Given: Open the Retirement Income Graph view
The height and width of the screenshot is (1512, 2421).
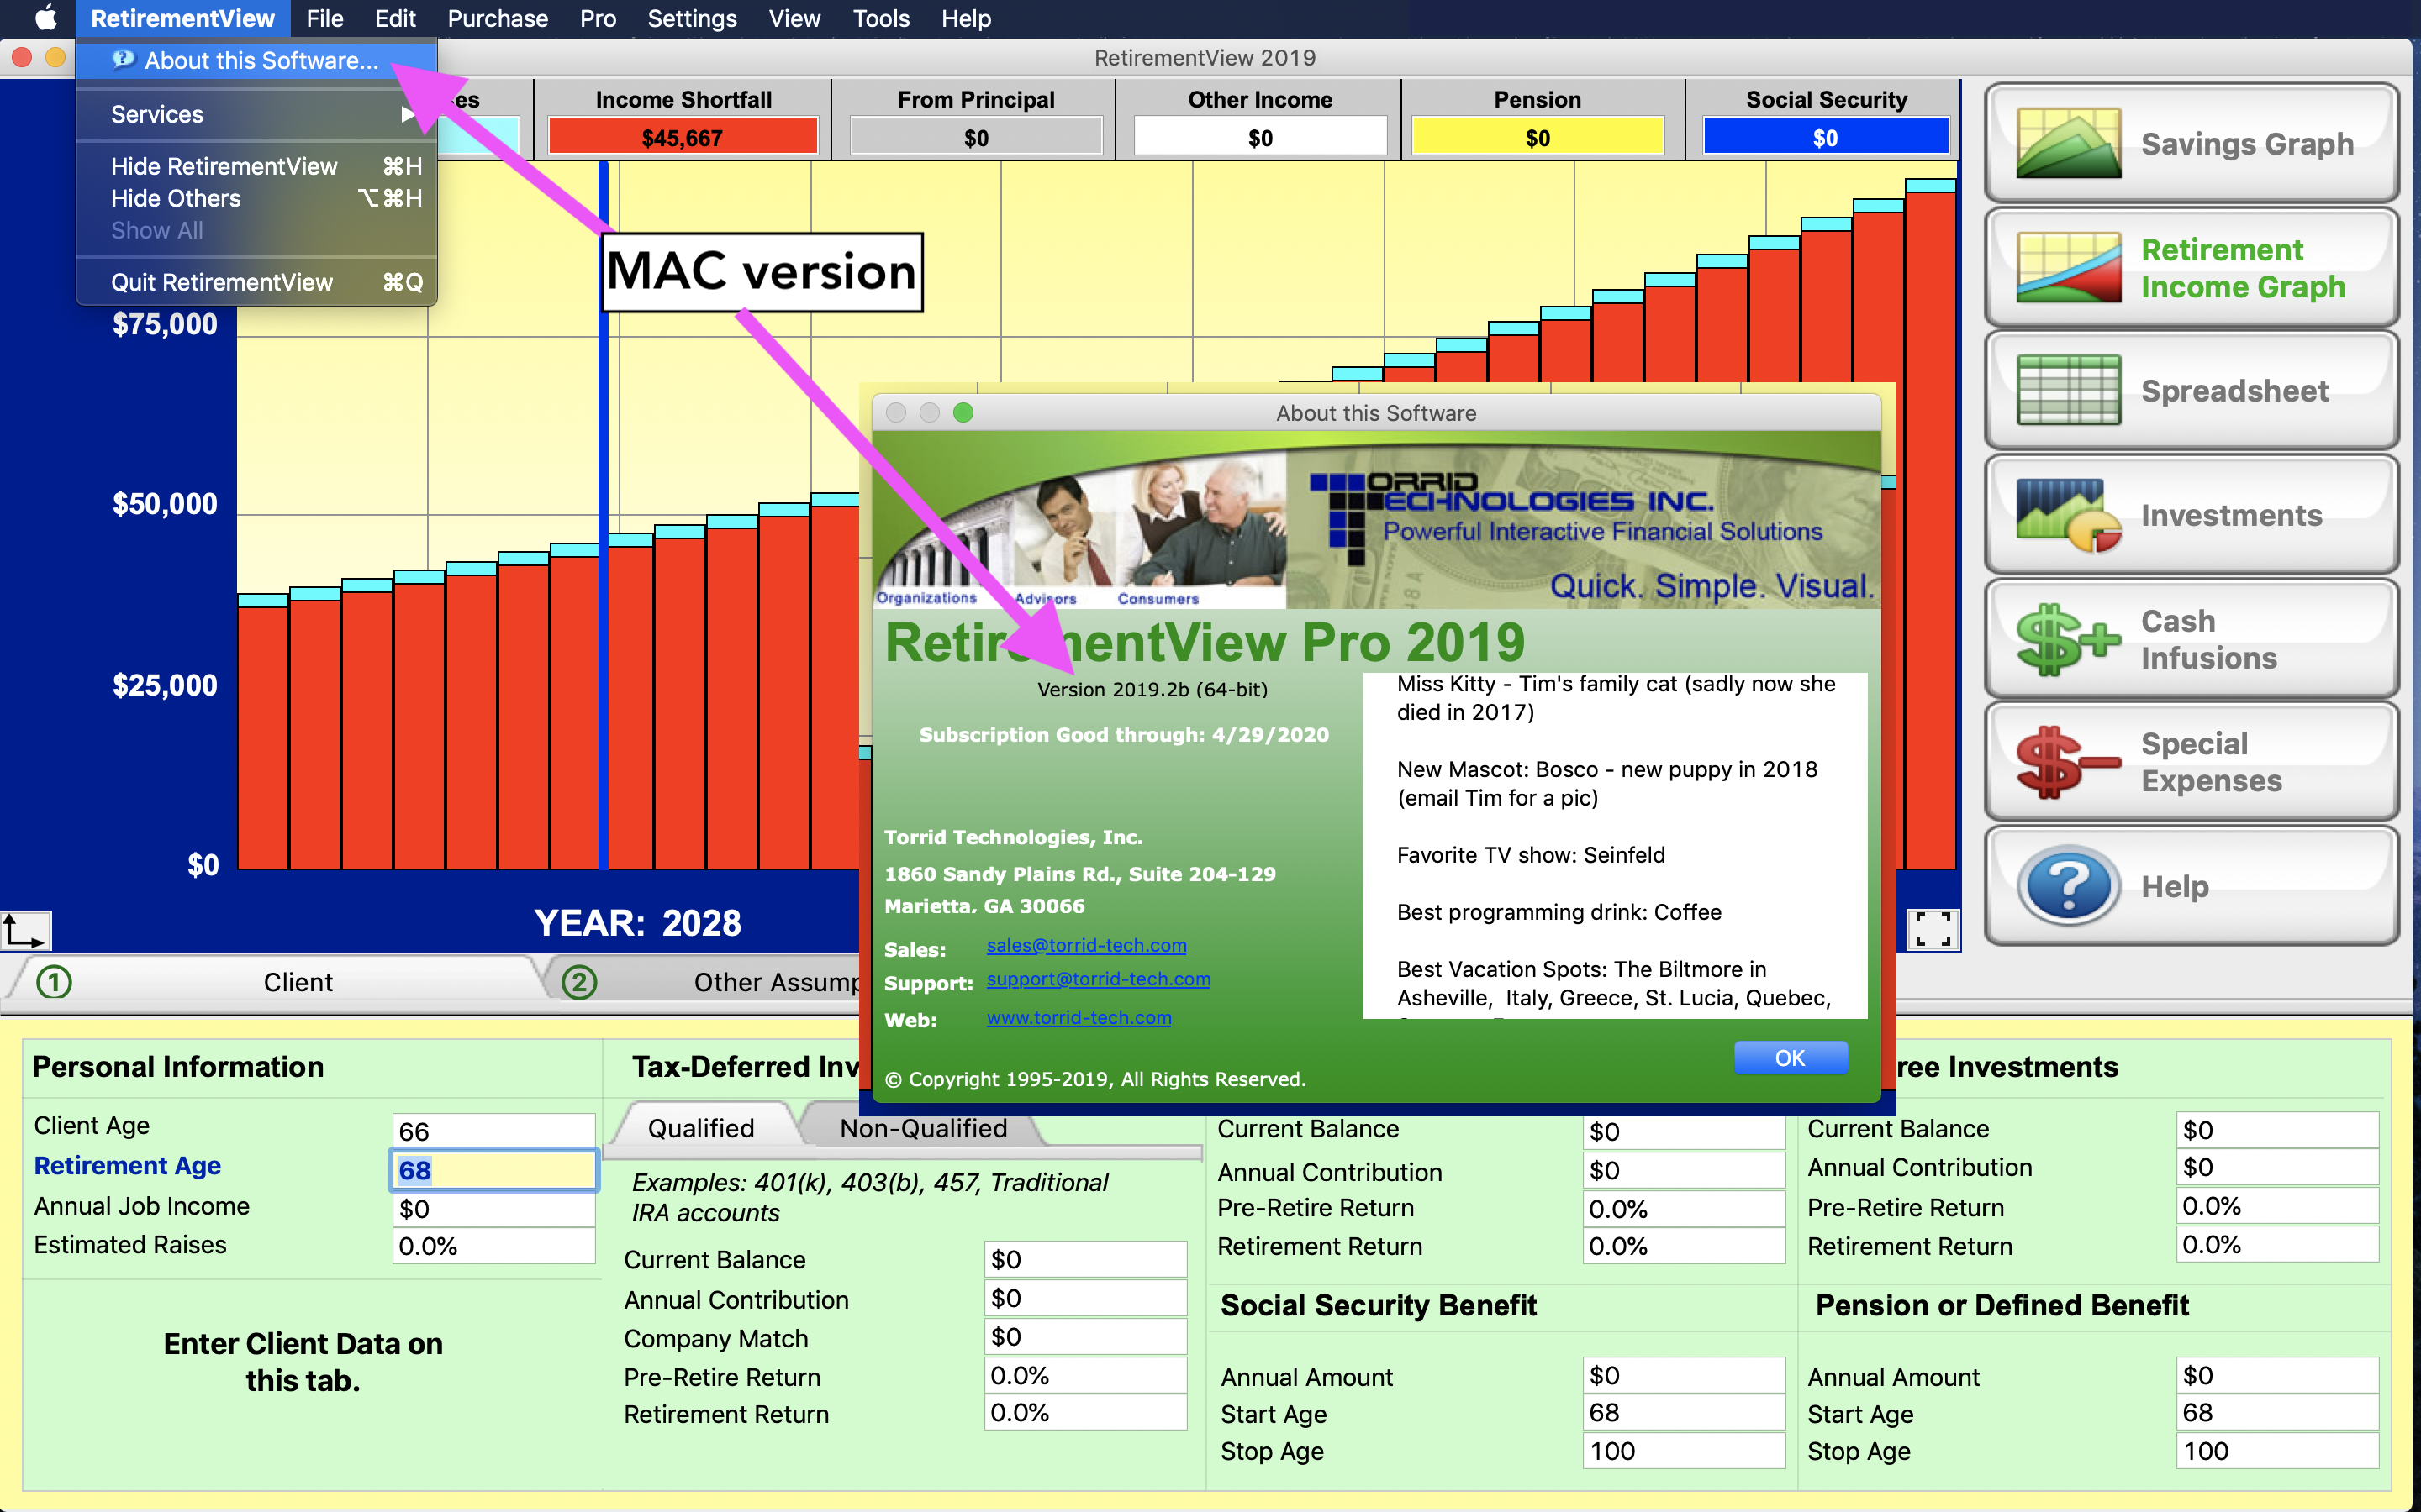Looking at the screenshot, I should pos(2191,267).
